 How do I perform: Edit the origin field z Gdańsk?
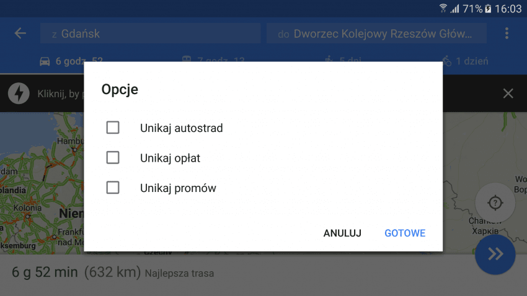click(x=150, y=33)
